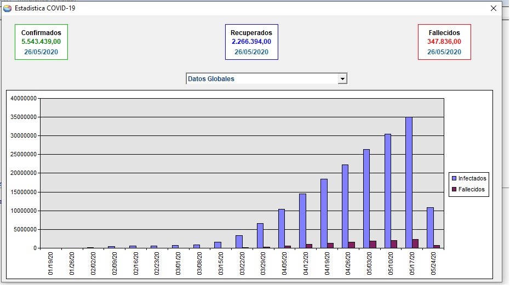510x289 pixels.
Task: Open the Datos Globales dropdown arrow
Action: click(x=342, y=79)
